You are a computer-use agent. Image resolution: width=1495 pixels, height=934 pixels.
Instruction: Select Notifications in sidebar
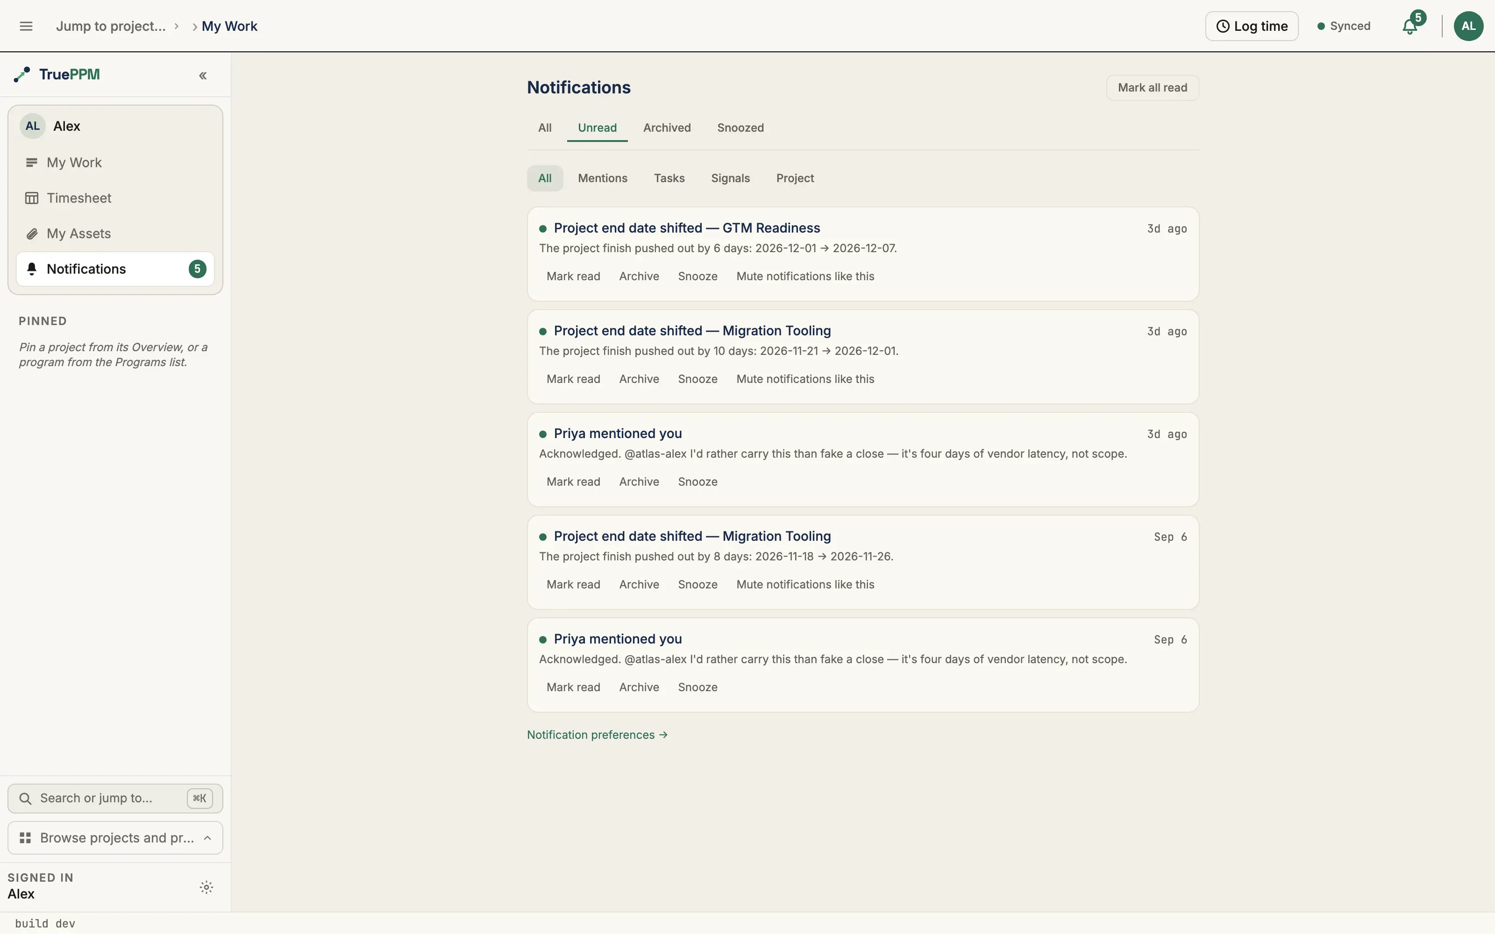tap(115, 269)
